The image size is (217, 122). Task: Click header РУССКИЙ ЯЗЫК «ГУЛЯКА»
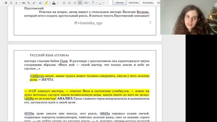tap(50, 56)
